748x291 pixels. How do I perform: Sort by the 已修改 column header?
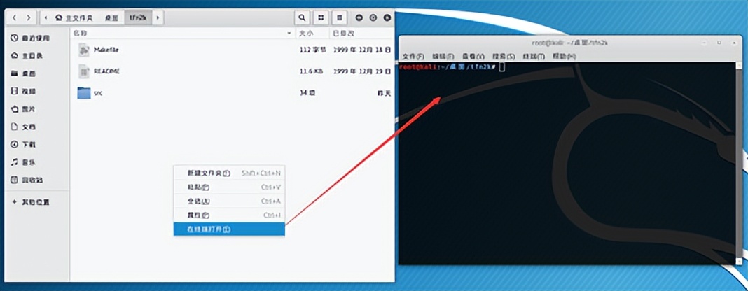(343, 34)
